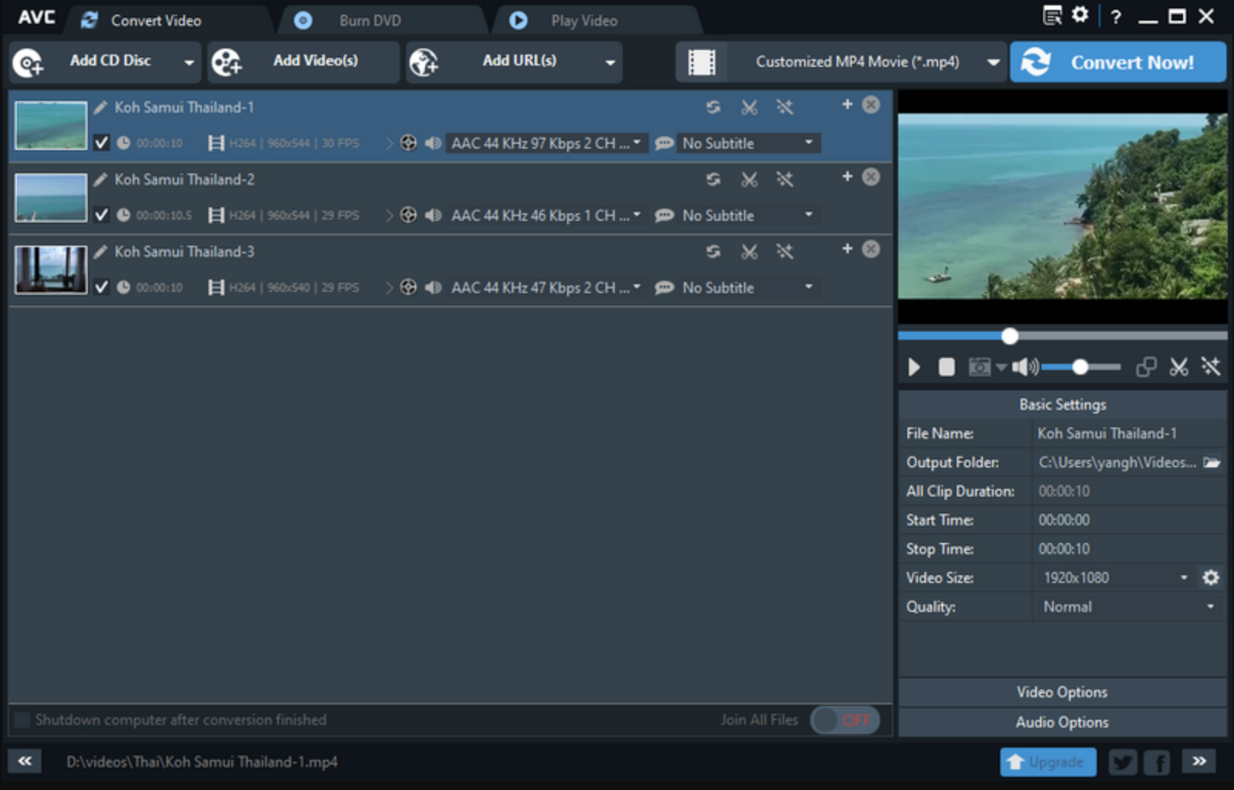
Task: Enable shutdown computer after conversion finished
Action: (22, 719)
